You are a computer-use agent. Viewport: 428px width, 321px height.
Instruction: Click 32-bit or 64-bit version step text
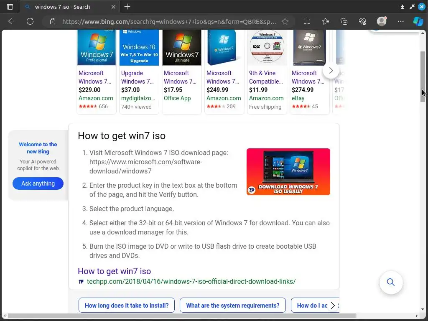pyautogui.click(x=210, y=227)
